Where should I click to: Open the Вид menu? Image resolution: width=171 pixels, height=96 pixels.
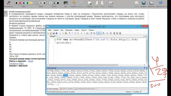pos(62,30)
